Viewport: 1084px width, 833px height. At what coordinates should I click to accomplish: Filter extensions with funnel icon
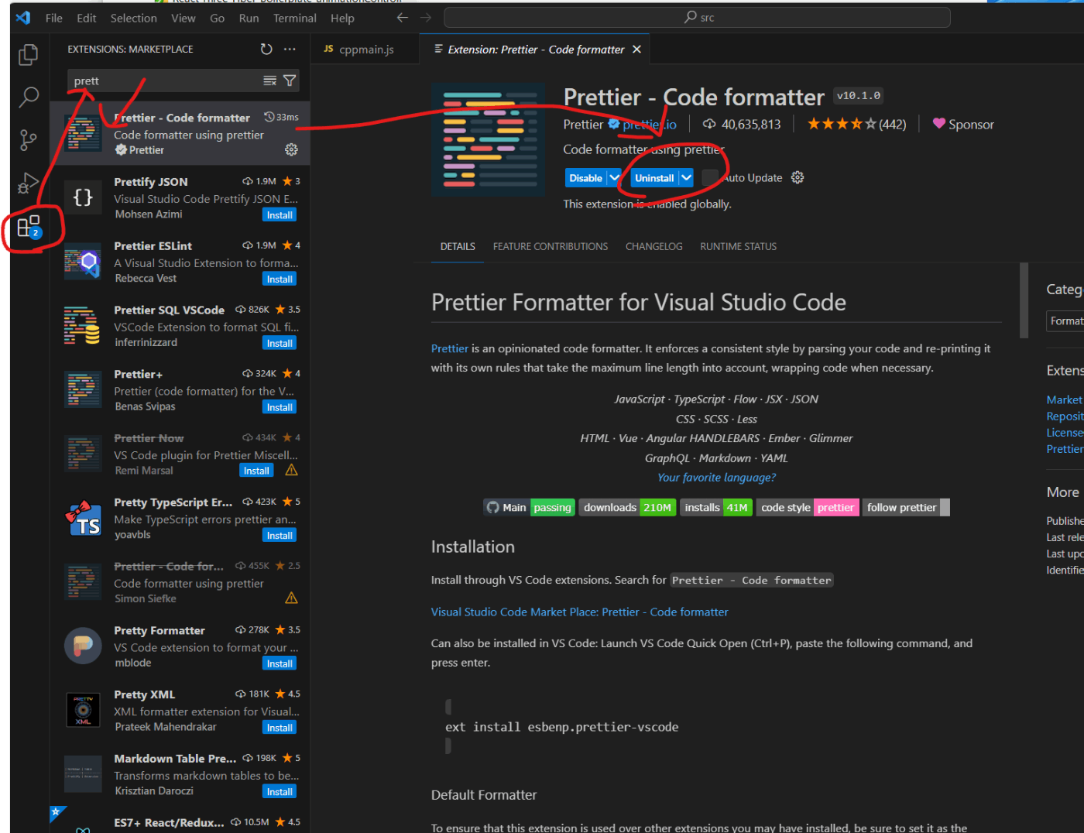pos(290,81)
